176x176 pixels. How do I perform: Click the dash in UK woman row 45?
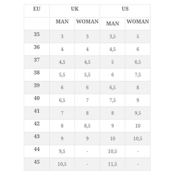(87, 164)
